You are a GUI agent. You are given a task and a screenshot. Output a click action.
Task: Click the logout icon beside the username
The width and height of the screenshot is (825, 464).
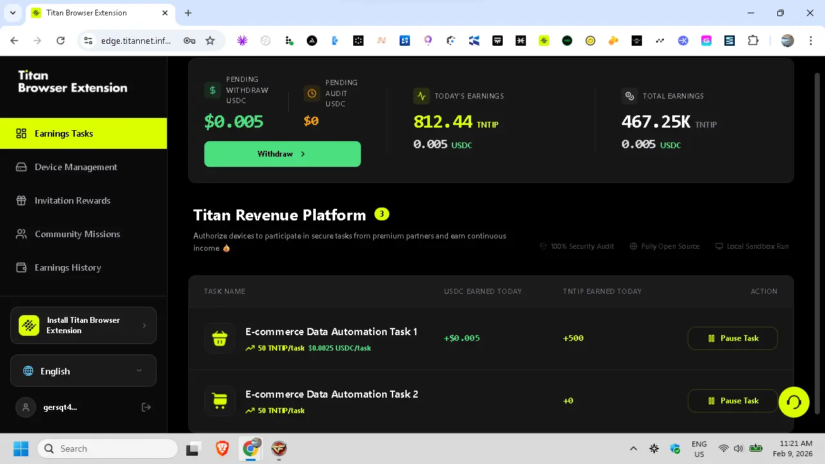point(146,407)
